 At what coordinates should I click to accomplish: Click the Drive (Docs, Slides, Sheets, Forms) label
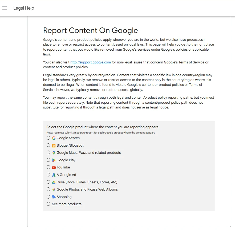[x=87, y=182]
